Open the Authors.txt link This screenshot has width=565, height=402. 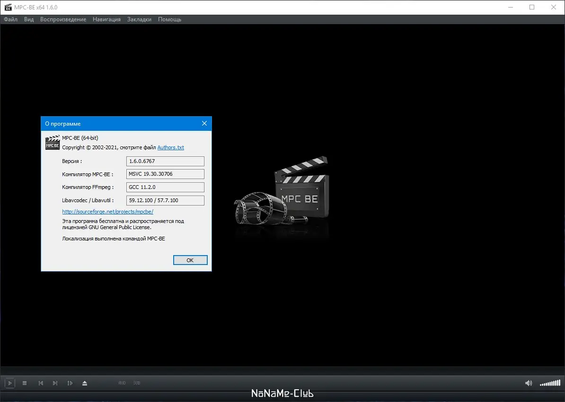(171, 147)
